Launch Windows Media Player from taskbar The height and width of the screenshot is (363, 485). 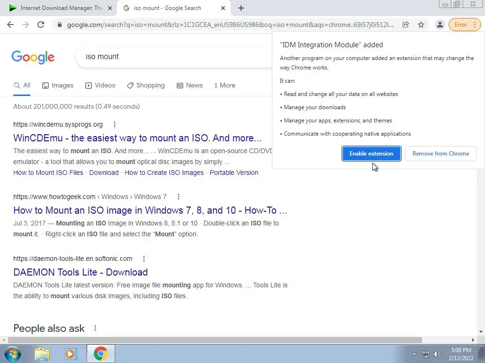tap(71, 354)
